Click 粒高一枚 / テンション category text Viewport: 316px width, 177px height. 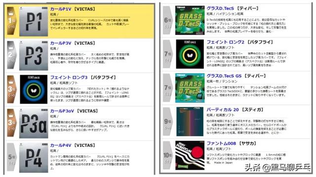222,81
